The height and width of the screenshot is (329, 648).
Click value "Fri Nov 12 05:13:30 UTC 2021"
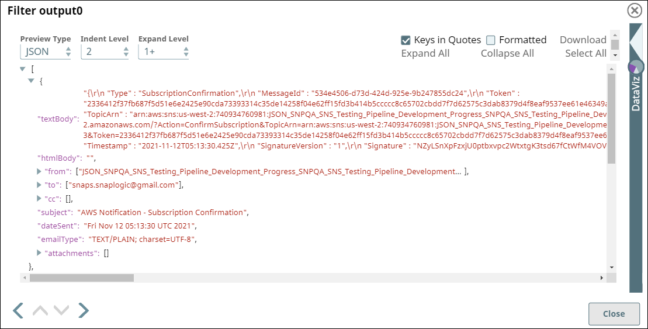tap(139, 226)
